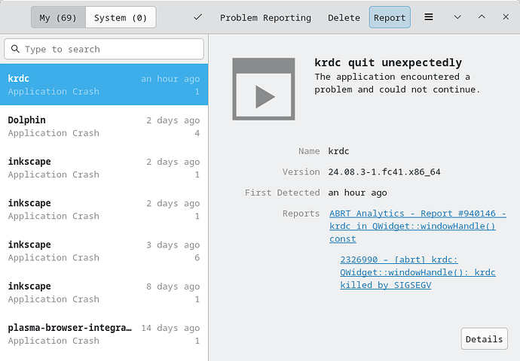Click the First Detected label

(x=282, y=193)
